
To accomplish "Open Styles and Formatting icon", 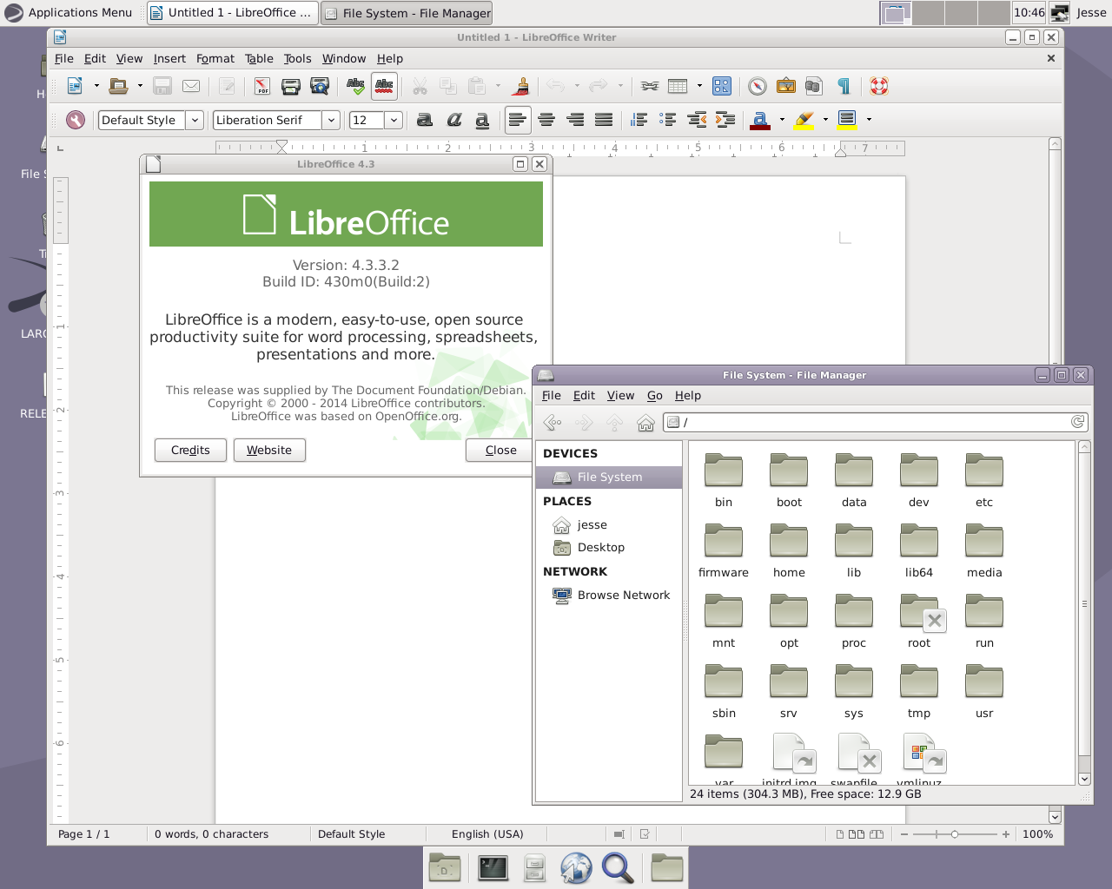I will pos(76,120).
